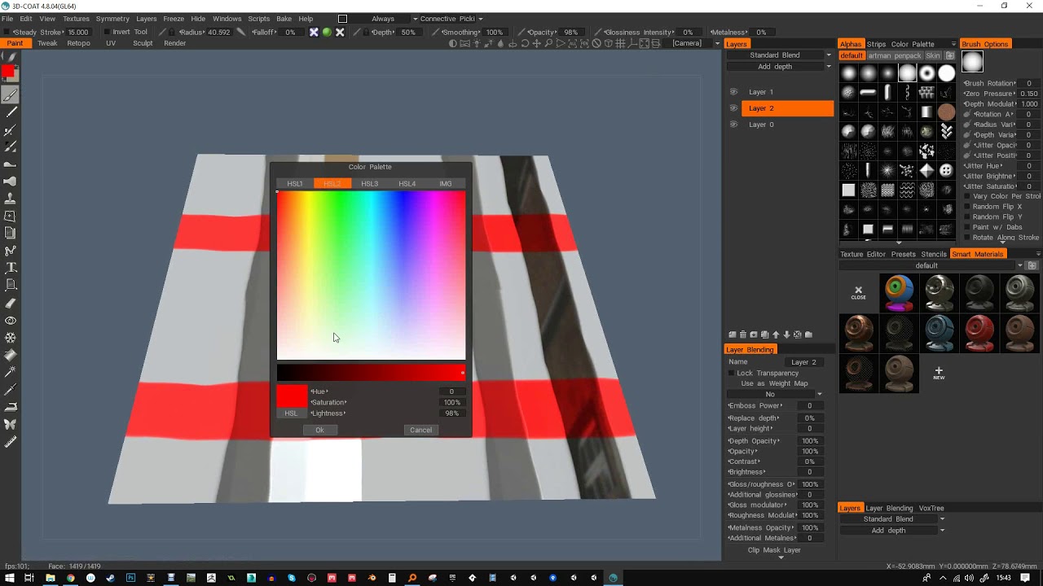Adjust the red lightness gradient bar

click(x=371, y=373)
